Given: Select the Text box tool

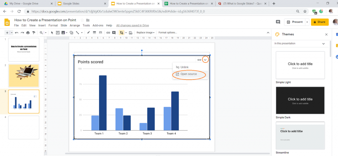Looking at the screenshot, I should (x=57, y=33).
